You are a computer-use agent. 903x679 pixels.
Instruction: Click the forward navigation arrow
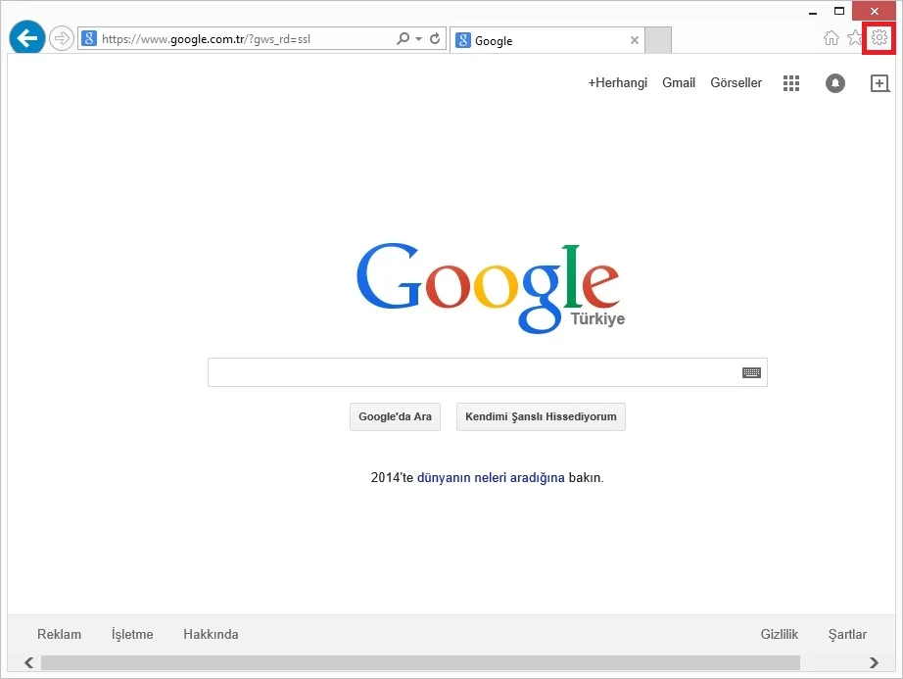pos(61,38)
